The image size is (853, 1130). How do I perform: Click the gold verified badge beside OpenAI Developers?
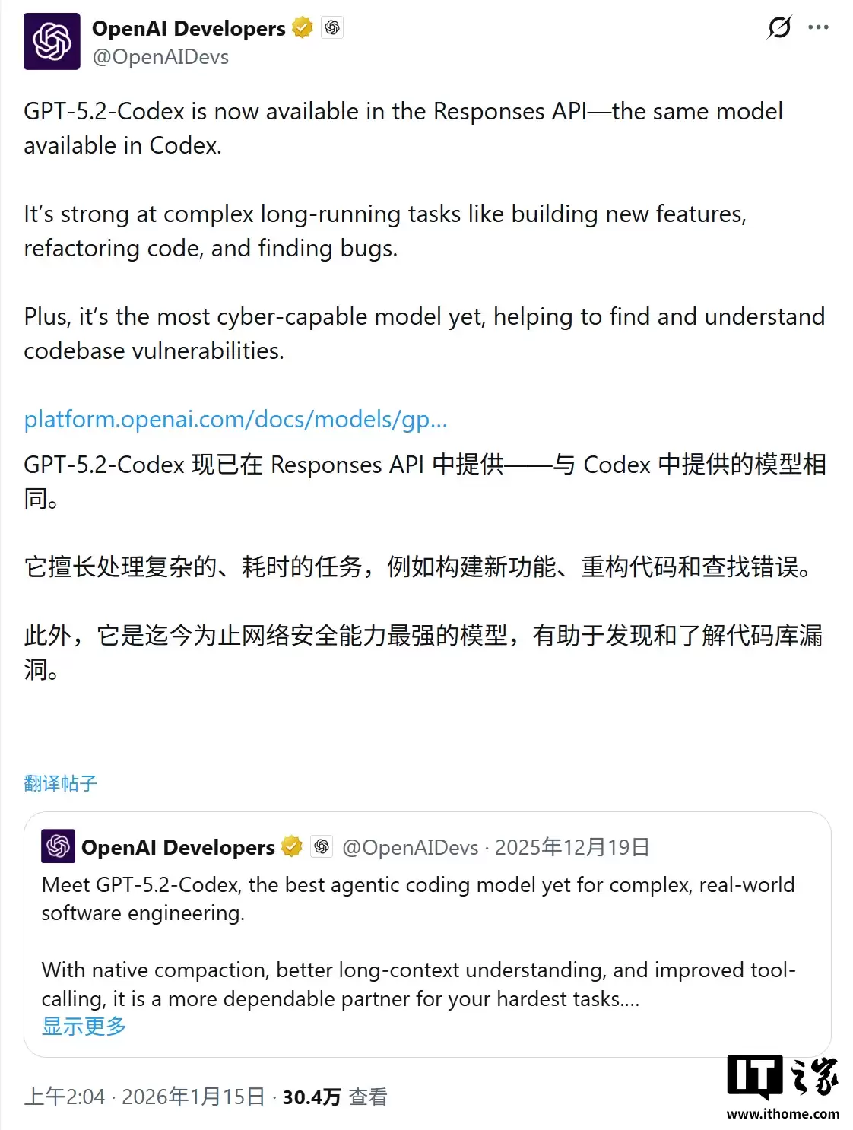click(303, 26)
